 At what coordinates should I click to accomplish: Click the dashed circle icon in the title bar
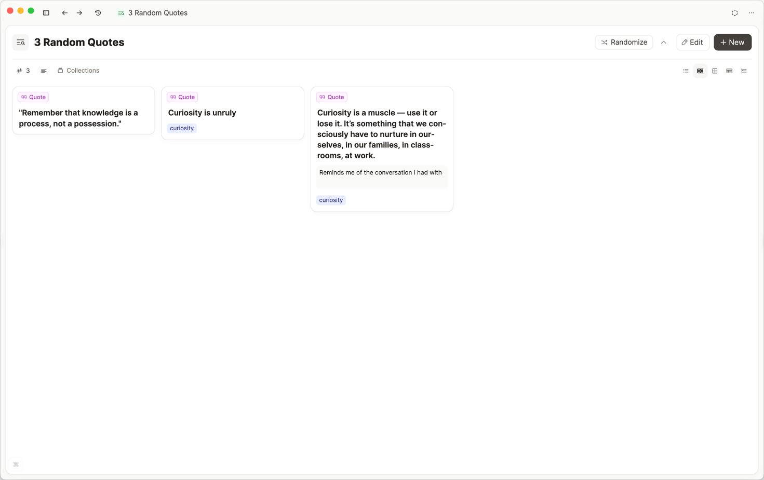734,13
